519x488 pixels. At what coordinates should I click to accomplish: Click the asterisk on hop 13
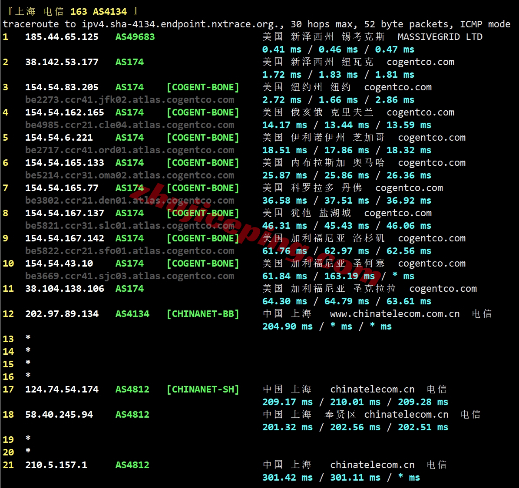tap(28, 337)
